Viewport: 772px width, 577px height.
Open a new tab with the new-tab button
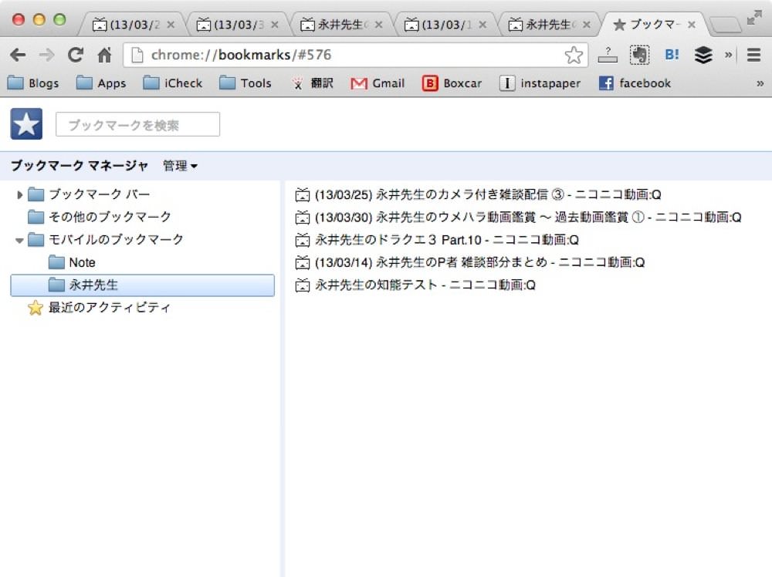pos(726,25)
